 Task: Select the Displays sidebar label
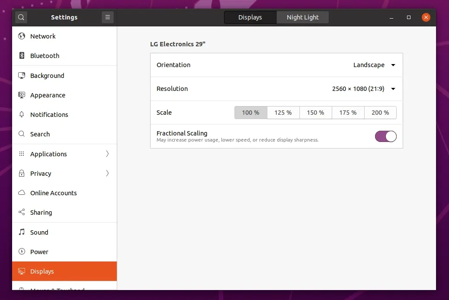point(42,271)
